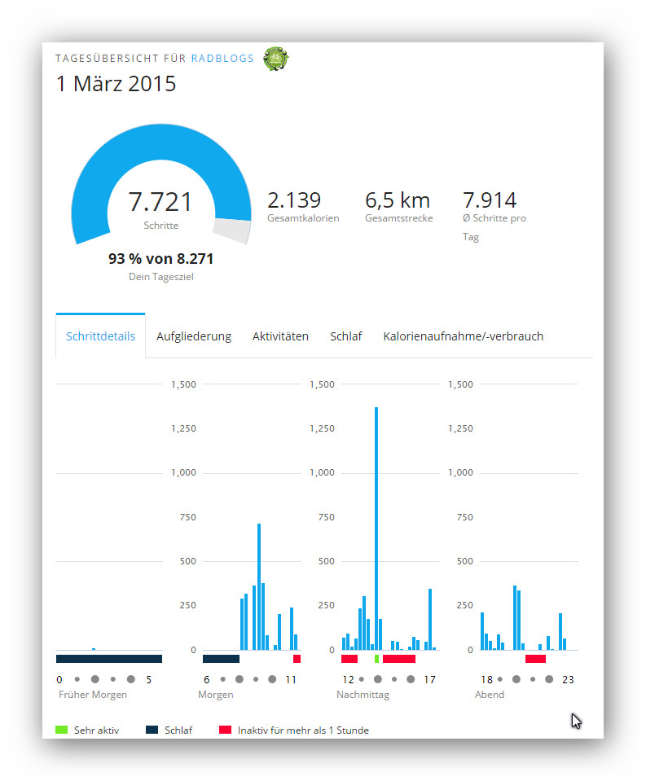The image size is (646, 781).
Task: Open the RADBLOGS profile link
Action: (222, 59)
